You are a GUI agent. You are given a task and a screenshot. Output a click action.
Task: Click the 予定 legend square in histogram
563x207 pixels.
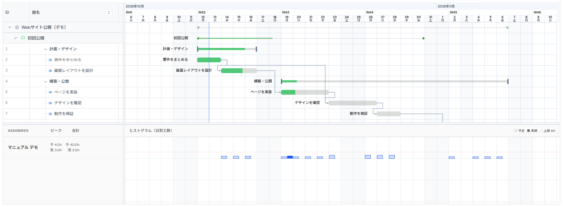[516, 131]
